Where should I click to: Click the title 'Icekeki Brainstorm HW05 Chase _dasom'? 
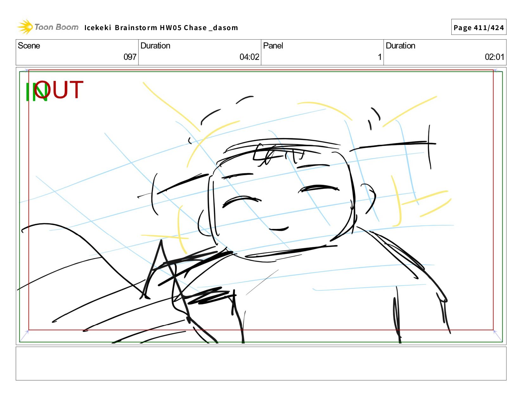click(161, 28)
